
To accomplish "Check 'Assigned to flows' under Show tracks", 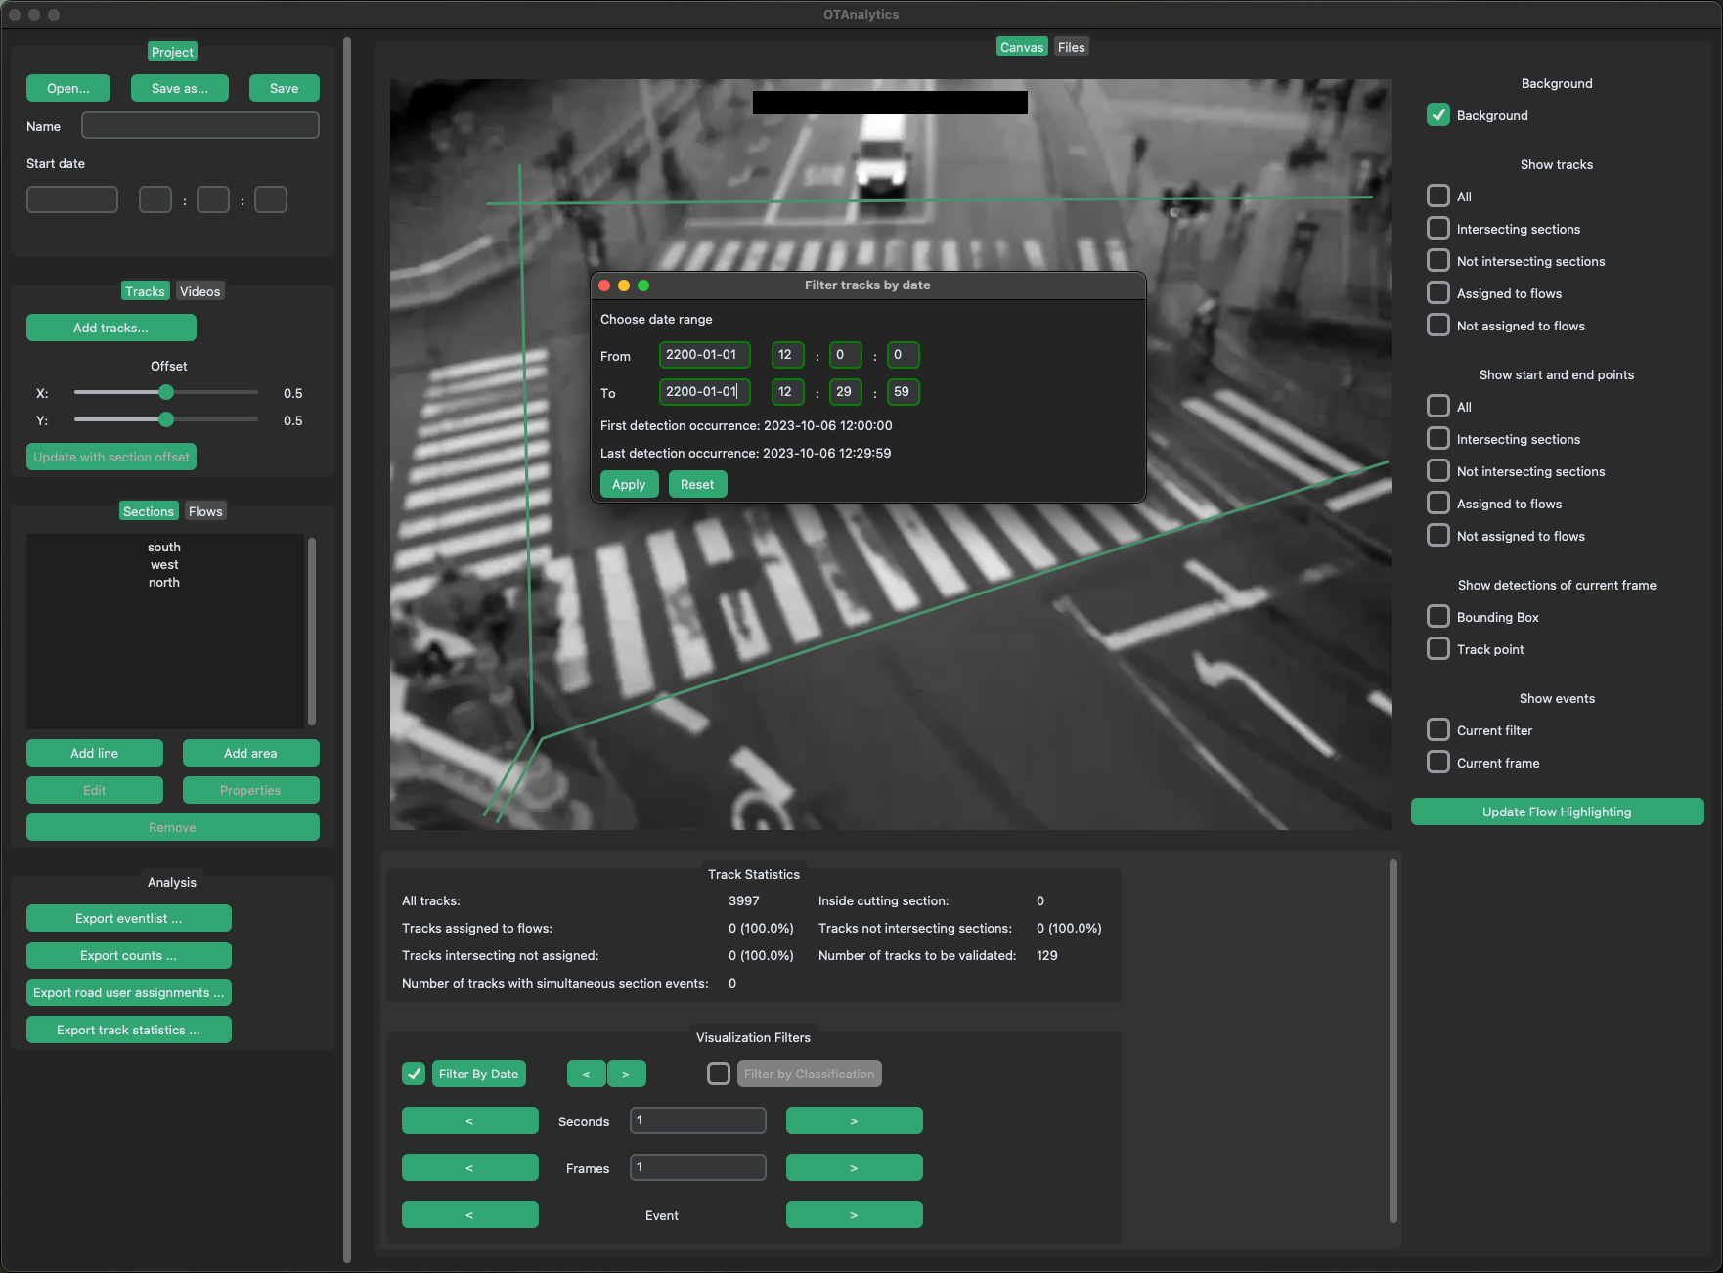I will pos(1437,292).
